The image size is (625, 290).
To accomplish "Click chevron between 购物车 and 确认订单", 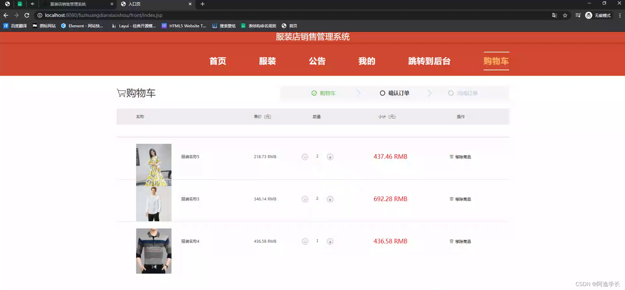I will click(358, 93).
